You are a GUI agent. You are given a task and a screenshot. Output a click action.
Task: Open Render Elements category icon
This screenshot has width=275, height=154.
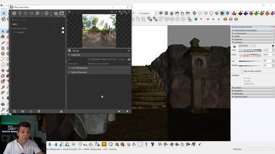click(31, 13)
